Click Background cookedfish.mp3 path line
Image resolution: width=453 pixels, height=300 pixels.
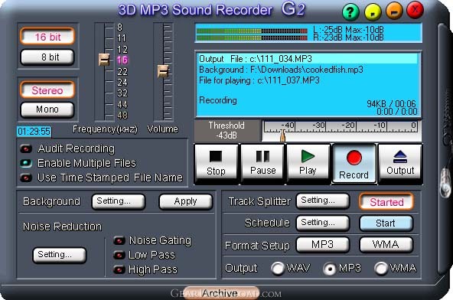(281, 70)
